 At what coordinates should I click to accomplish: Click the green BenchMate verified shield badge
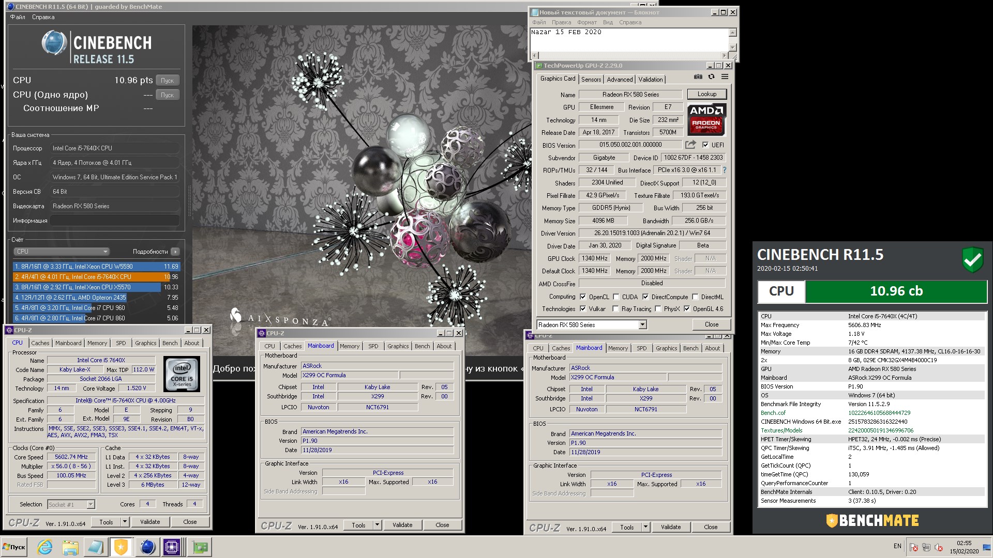[972, 259]
